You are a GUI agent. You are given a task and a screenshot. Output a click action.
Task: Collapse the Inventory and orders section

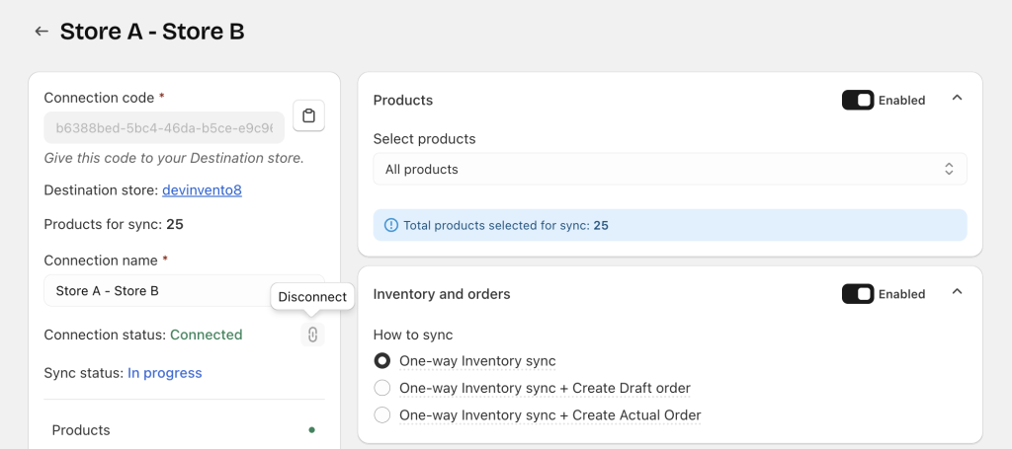pyautogui.click(x=956, y=293)
